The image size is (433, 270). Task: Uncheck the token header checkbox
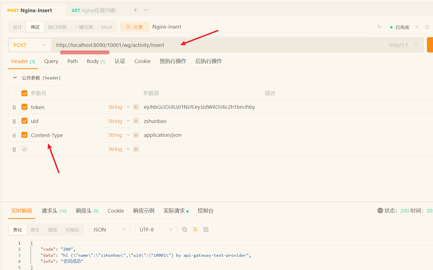tap(24, 107)
